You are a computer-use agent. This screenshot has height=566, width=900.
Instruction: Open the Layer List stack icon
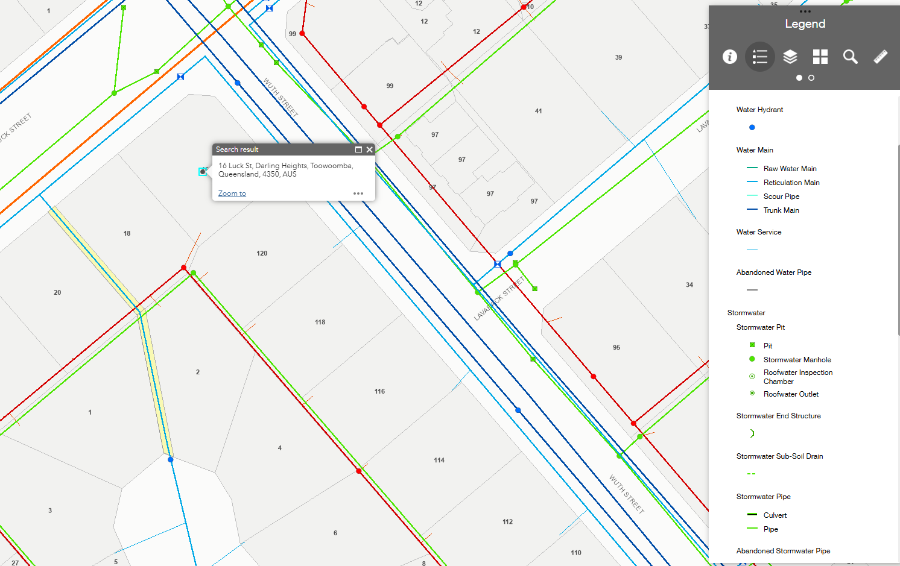pyautogui.click(x=790, y=57)
